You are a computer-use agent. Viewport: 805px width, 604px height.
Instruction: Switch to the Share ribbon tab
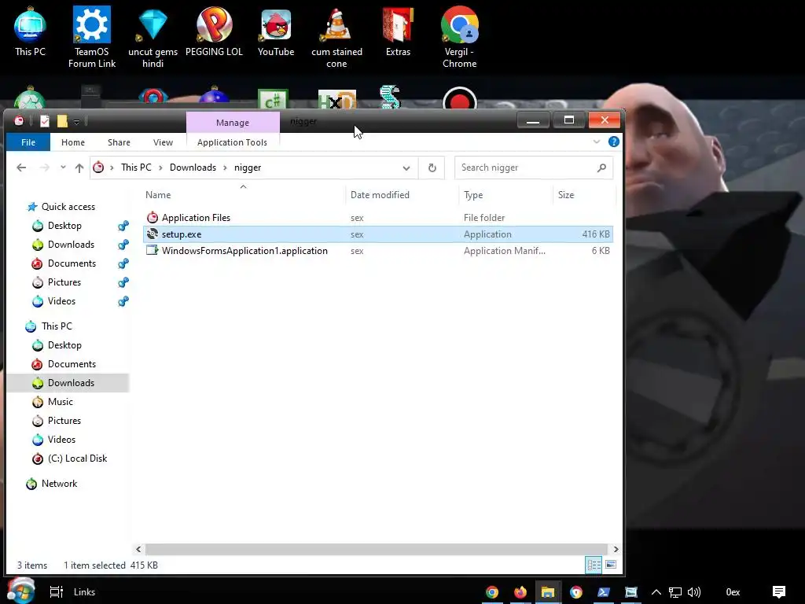(119, 142)
